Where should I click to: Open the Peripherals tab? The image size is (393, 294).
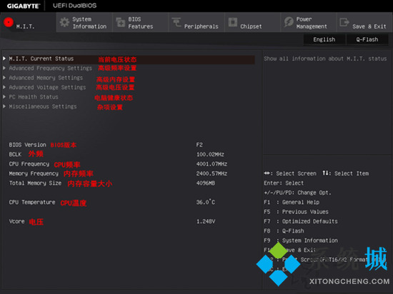coord(196,23)
